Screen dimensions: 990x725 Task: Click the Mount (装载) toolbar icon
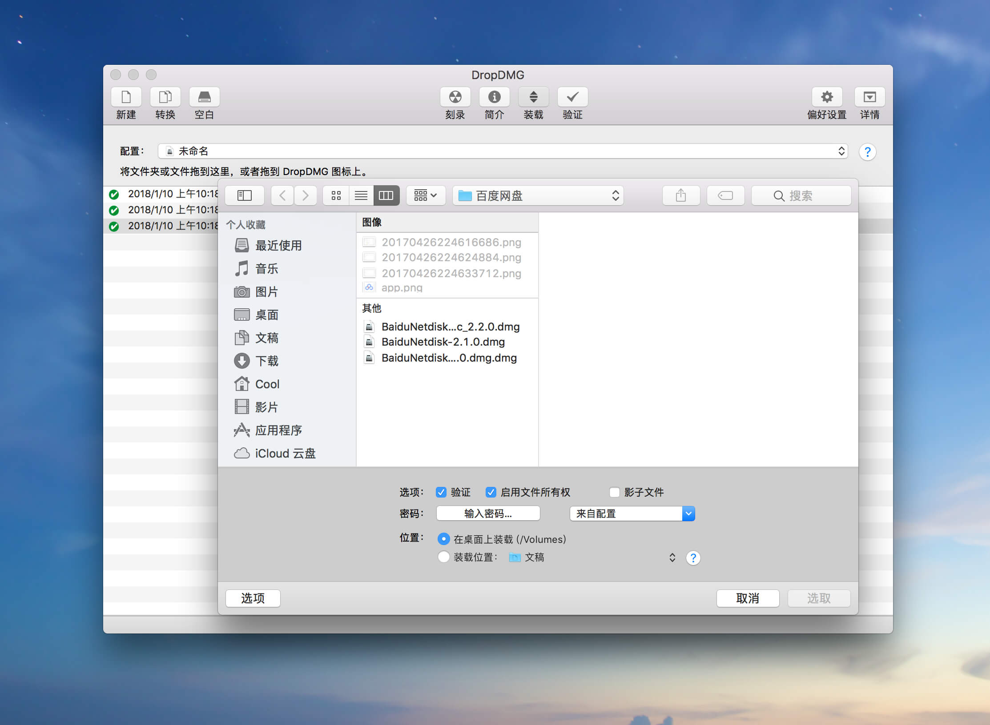[533, 97]
